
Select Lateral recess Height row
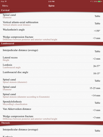[51, 59]
